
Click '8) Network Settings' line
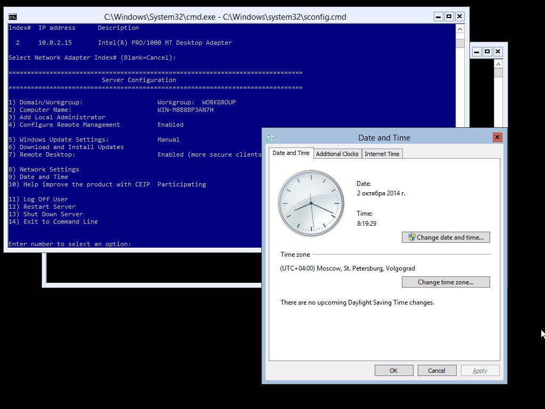(x=44, y=170)
